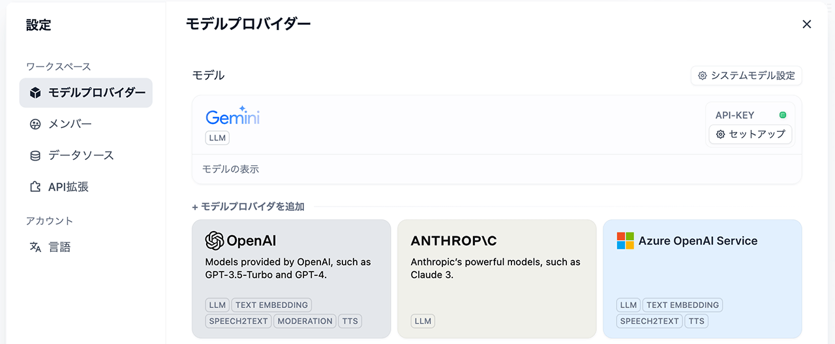Expand モデルの表示 to show models
Image resolution: width=835 pixels, height=344 pixels.
point(230,169)
